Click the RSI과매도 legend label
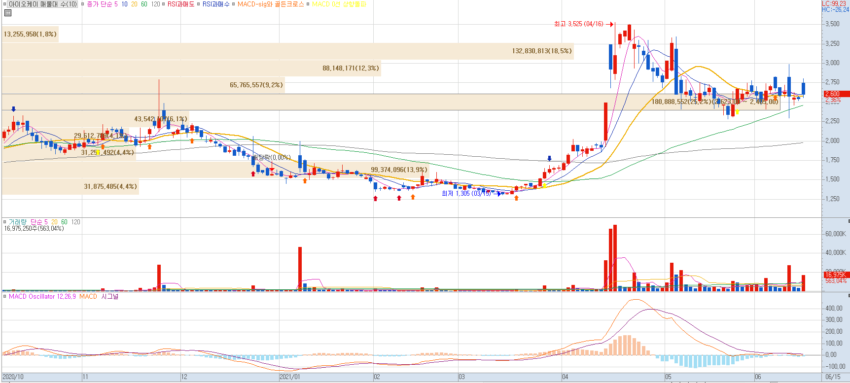 coord(181,4)
